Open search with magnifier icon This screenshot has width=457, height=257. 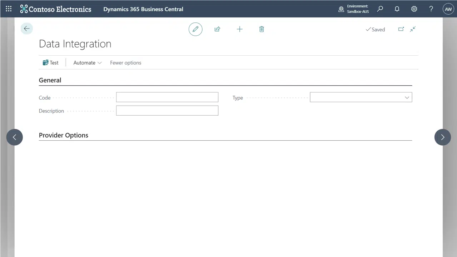[380, 9]
